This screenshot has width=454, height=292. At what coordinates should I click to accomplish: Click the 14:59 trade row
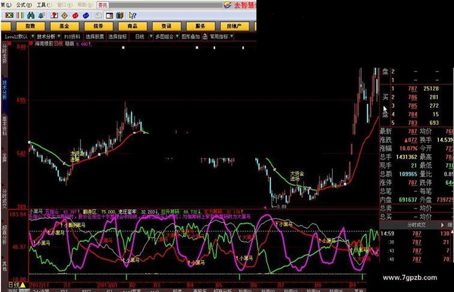[416, 233]
